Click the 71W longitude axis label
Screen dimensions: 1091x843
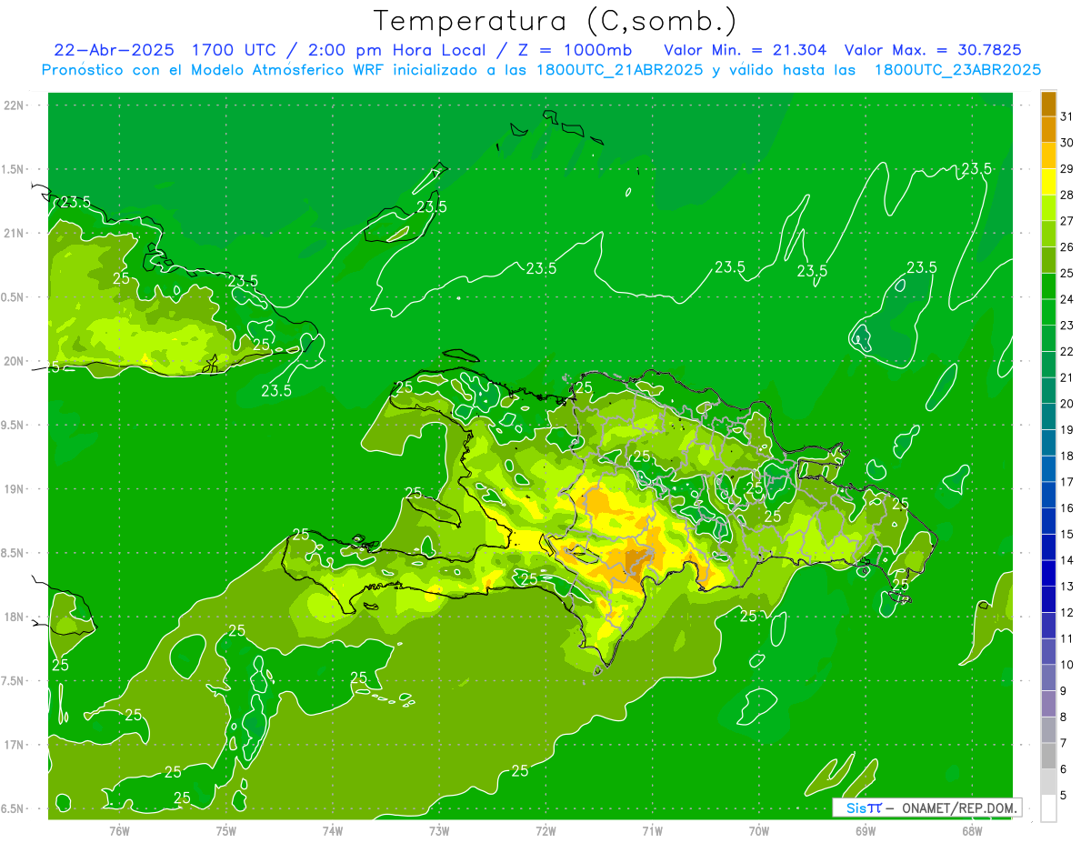(x=652, y=830)
